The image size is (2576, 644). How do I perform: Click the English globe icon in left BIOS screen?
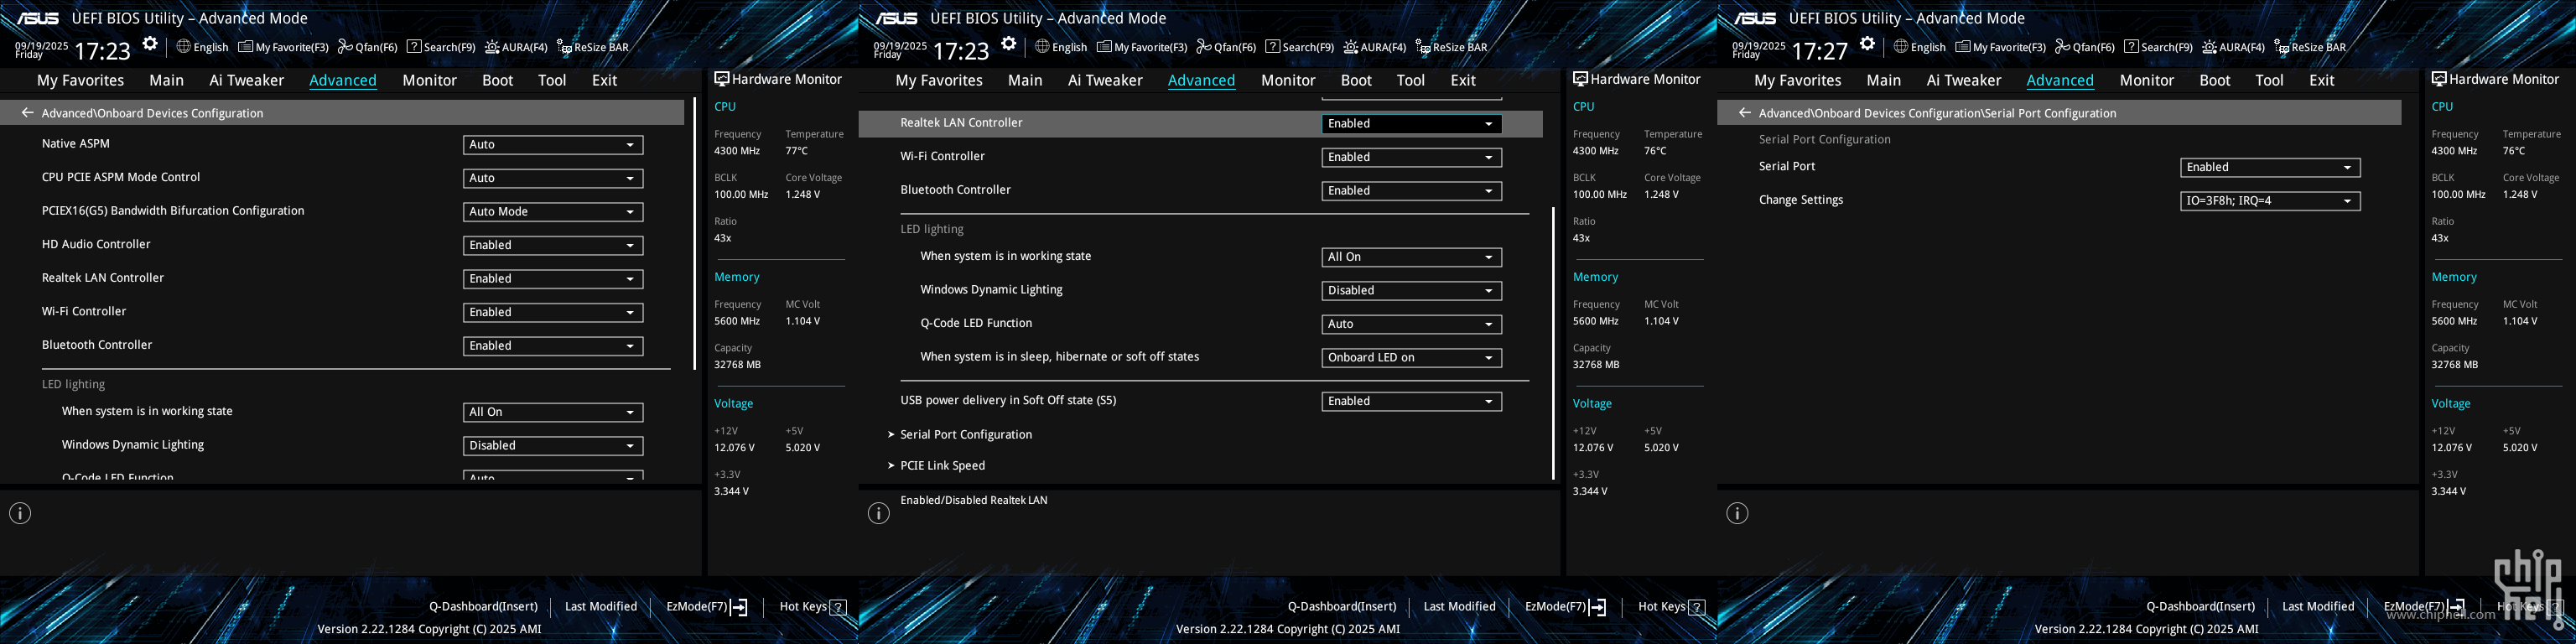point(184,46)
